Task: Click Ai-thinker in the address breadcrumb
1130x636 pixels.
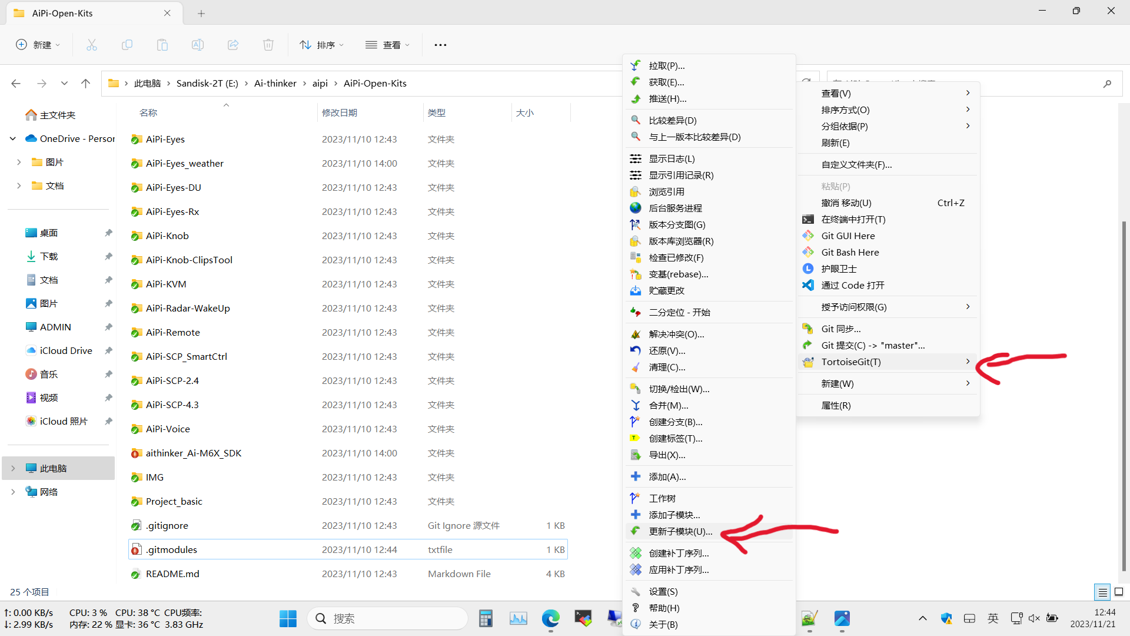Action: (x=275, y=84)
